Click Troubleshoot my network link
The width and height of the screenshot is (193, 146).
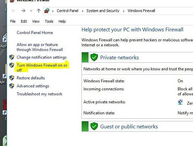click(x=39, y=94)
